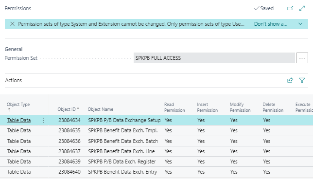Click the SPKPB FULL ACCESS field

coord(214,58)
